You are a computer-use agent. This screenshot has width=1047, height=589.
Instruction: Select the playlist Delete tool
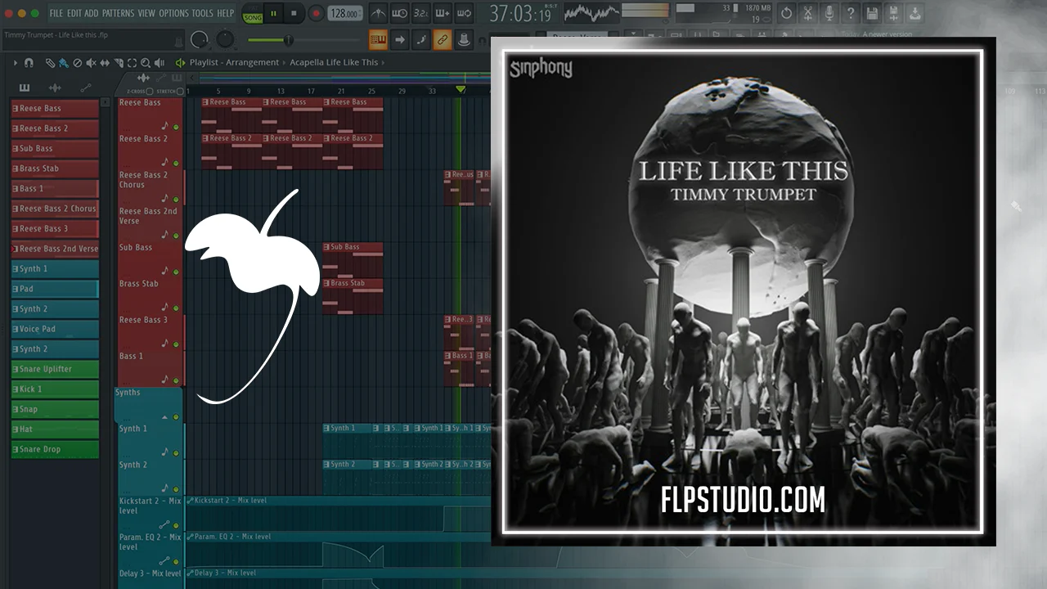pos(78,63)
